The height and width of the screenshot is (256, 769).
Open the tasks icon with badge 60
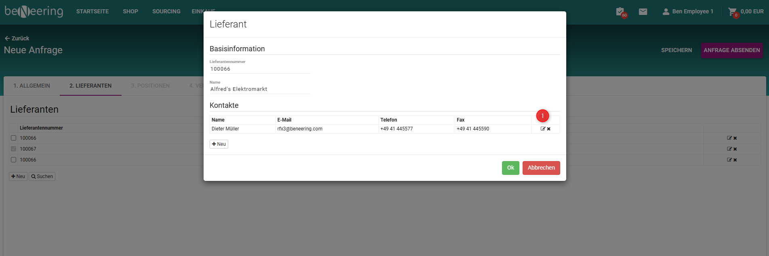tap(620, 12)
